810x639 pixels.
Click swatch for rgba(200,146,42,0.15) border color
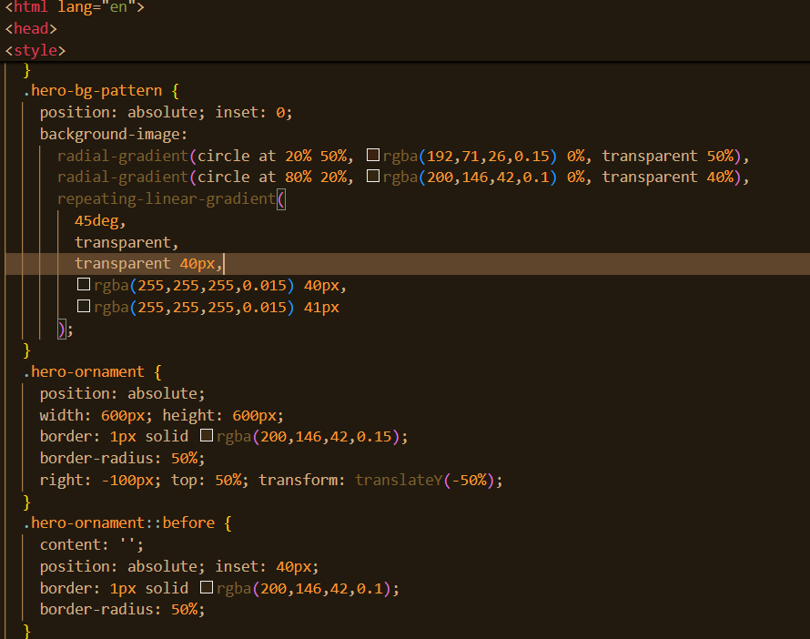pos(207,435)
